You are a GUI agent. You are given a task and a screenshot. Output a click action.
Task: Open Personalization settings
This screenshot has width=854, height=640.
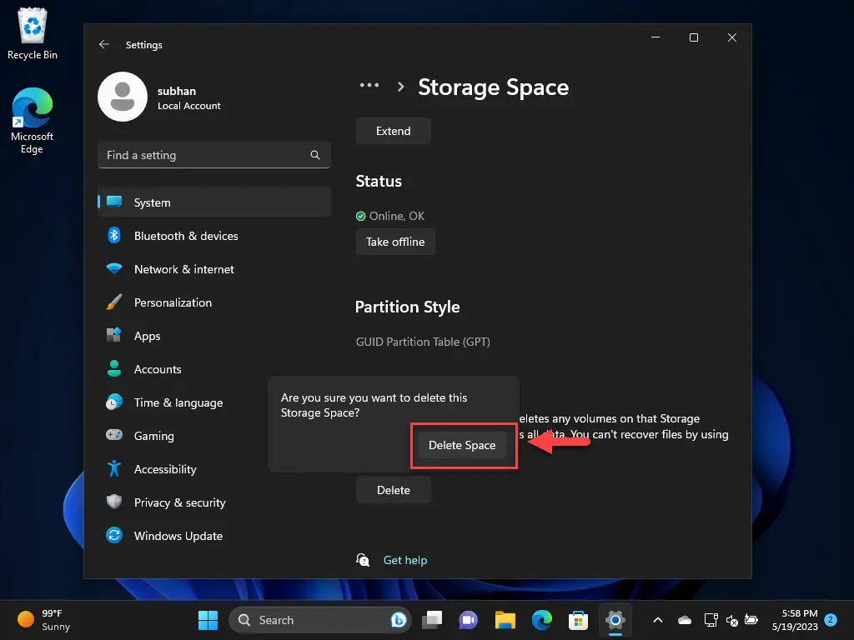[214, 302]
